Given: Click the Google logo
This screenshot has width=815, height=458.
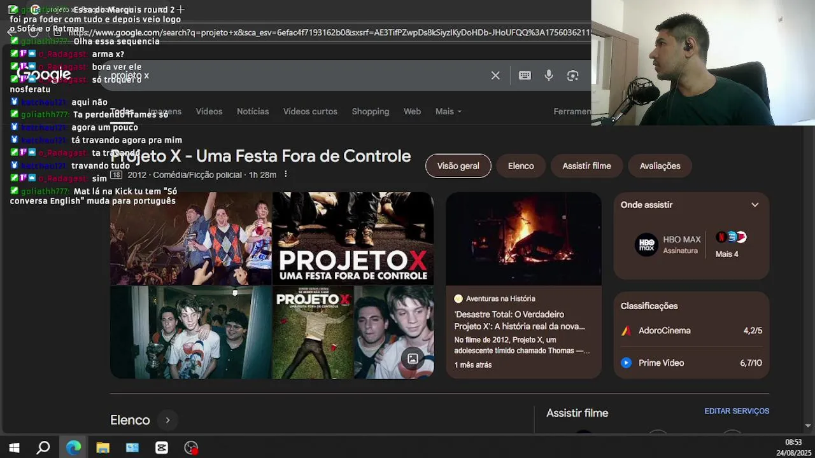Looking at the screenshot, I should [43, 75].
